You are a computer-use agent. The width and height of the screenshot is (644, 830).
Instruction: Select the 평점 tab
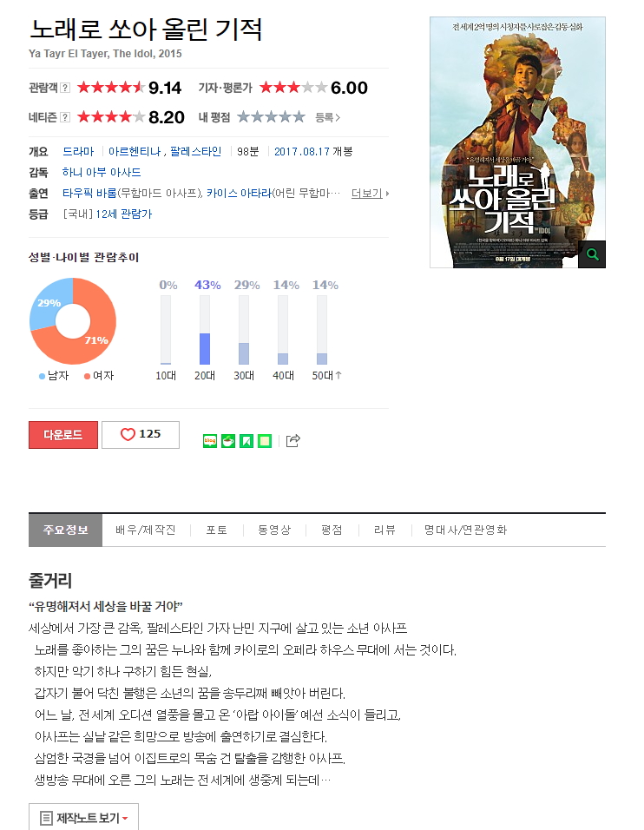[332, 530]
